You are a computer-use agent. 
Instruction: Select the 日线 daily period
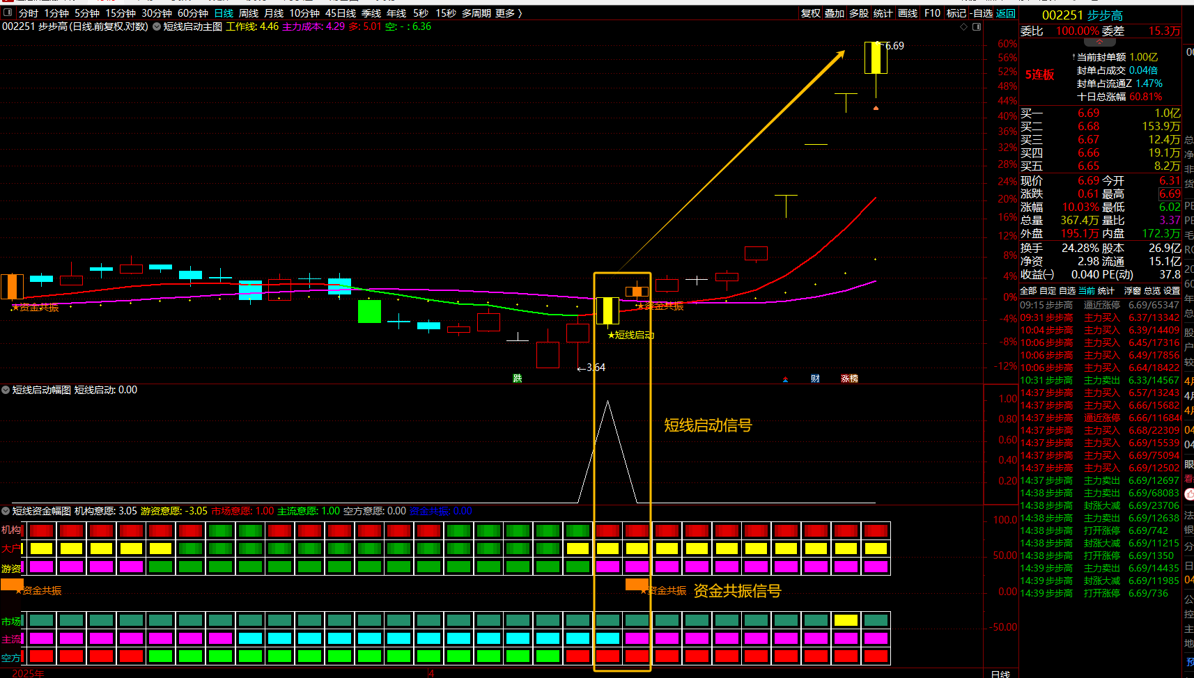[224, 13]
